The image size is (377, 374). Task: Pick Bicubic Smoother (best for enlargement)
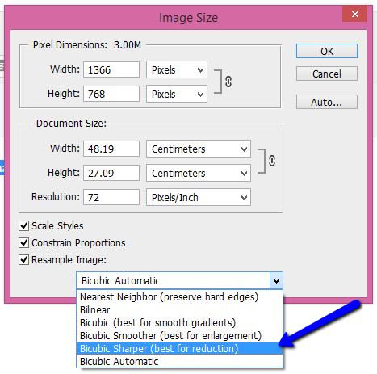[x=179, y=336]
